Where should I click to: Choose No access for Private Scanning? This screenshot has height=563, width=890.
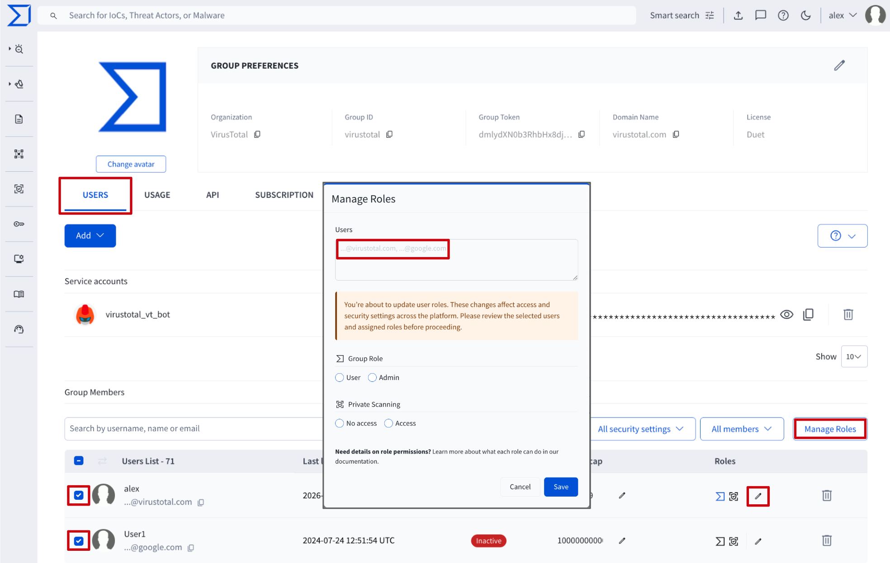point(340,423)
